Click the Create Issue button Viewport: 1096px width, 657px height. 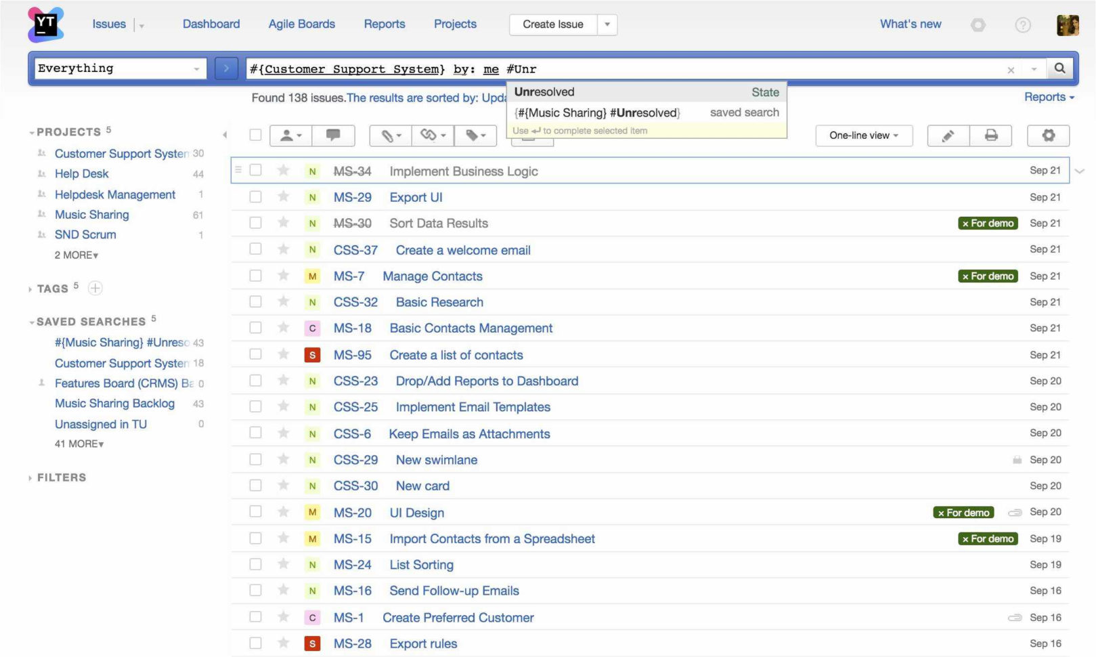click(552, 24)
